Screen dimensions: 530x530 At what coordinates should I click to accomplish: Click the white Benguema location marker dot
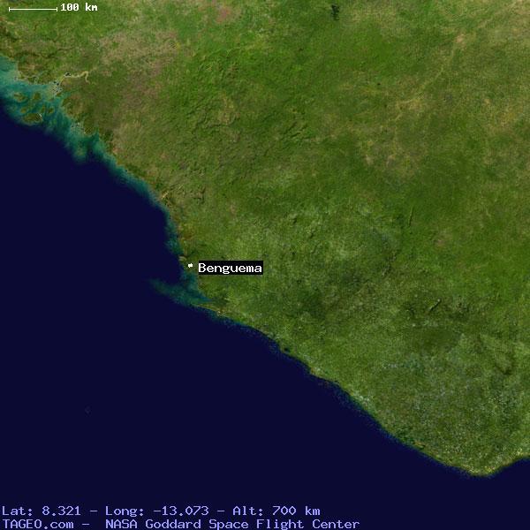tap(190, 266)
